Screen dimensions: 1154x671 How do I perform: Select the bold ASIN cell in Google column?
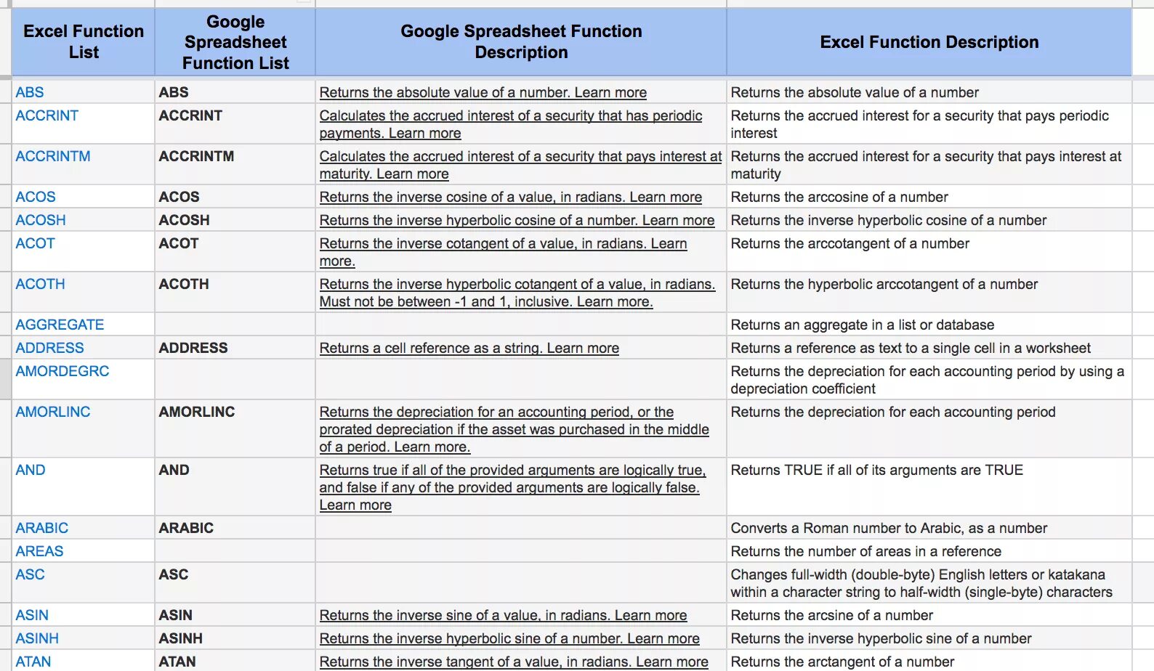235,615
